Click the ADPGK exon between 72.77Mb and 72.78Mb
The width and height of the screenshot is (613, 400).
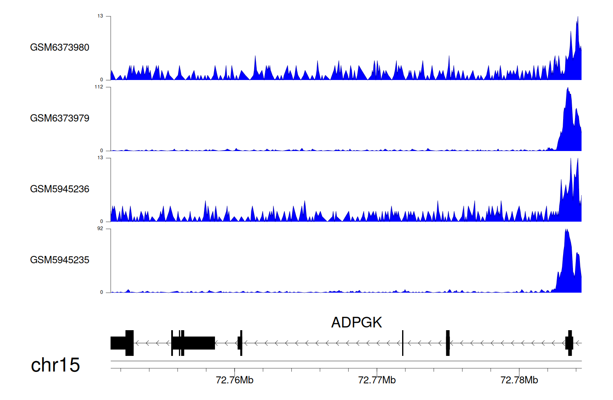448,343
